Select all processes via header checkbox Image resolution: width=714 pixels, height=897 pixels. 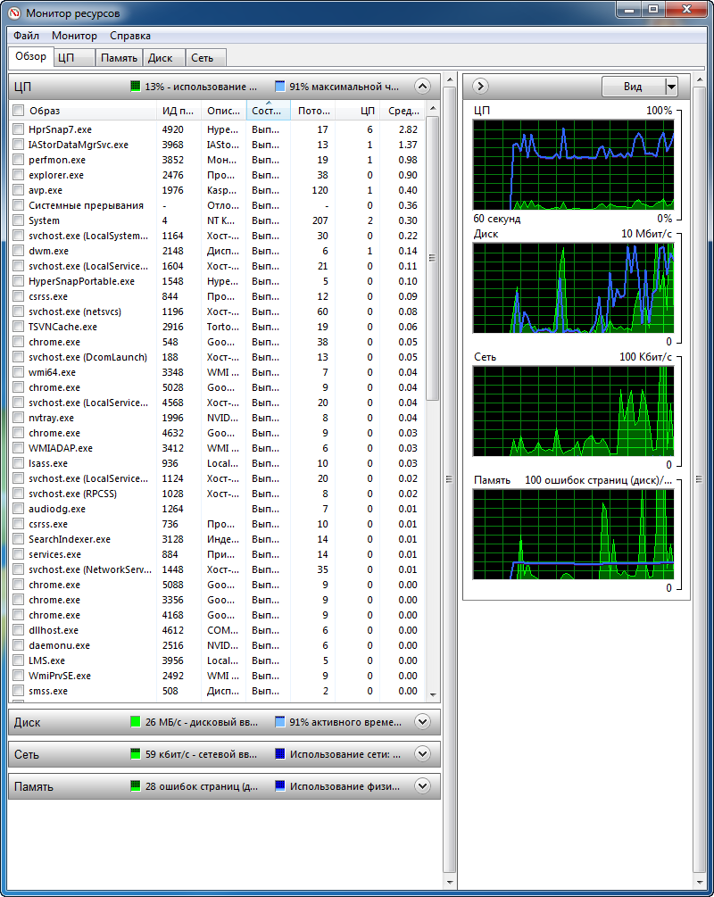[x=18, y=111]
